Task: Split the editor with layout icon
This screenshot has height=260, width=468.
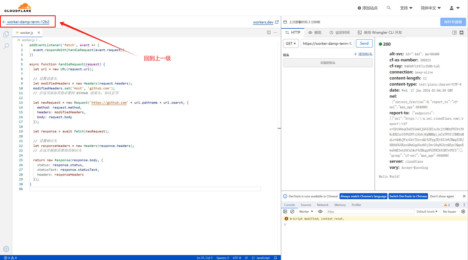Action: point(269,32)
